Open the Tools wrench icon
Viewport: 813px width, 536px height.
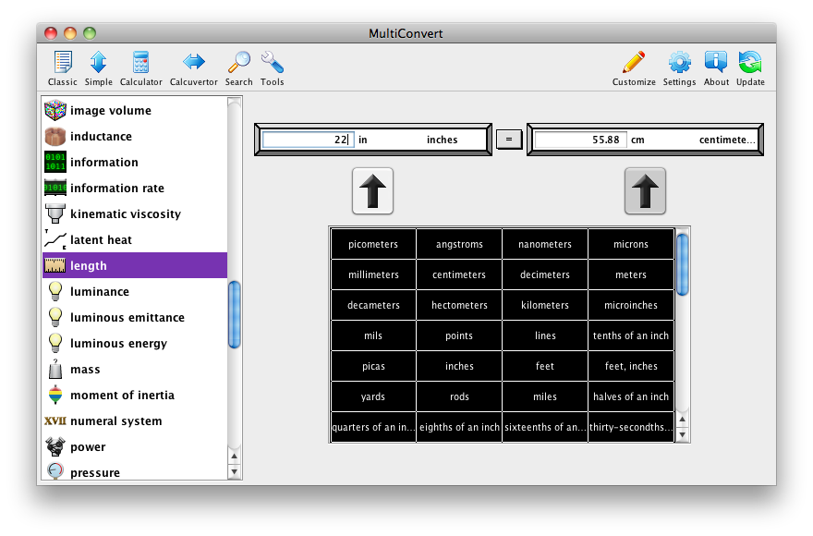pyautogui.click(x=273, y=68)
